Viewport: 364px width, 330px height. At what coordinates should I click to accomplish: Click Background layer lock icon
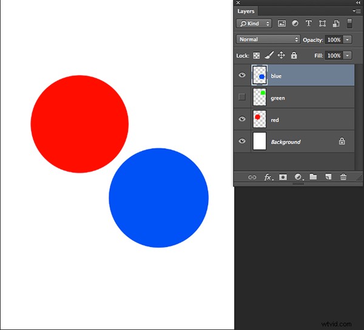[x=342, y=141]
